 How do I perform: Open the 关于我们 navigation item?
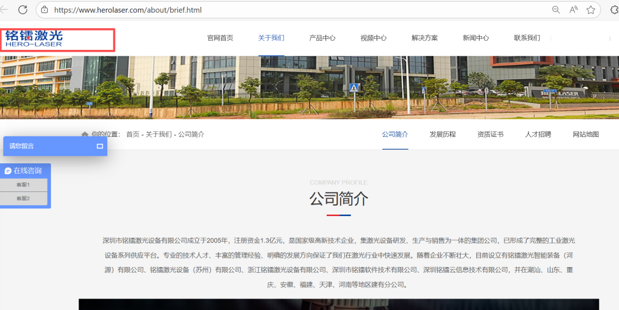[x=271, y=38]
